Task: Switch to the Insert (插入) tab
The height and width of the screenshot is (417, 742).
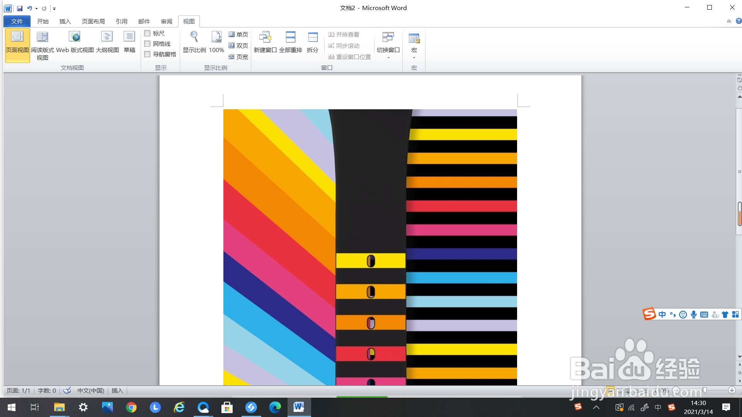Action: [65, 22]
